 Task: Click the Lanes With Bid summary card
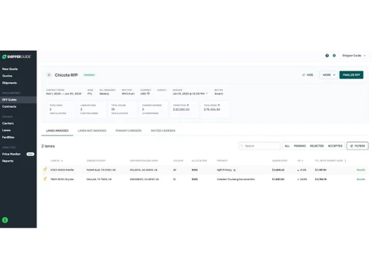pyautogui.click(x=91, y=109)
